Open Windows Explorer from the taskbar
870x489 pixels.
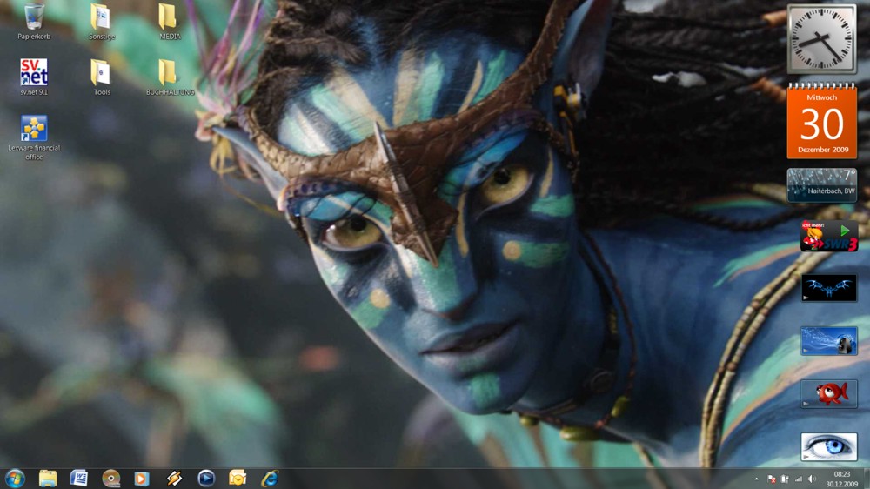tap(48, 478)
